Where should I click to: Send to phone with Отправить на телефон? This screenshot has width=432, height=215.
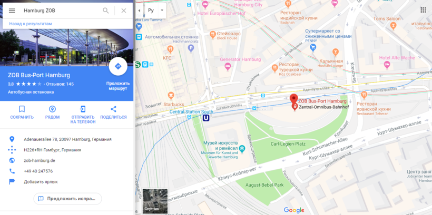pos(83,115)
